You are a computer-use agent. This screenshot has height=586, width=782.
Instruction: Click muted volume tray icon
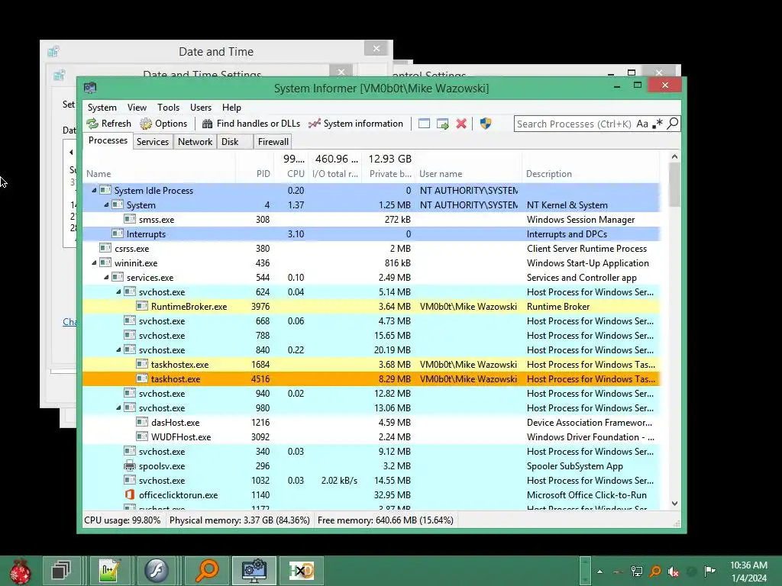click(674, 572)
